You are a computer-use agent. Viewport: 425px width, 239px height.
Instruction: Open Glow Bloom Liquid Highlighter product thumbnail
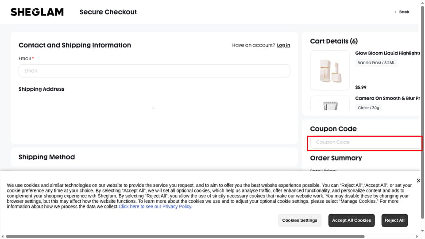[x=330, y=70]
